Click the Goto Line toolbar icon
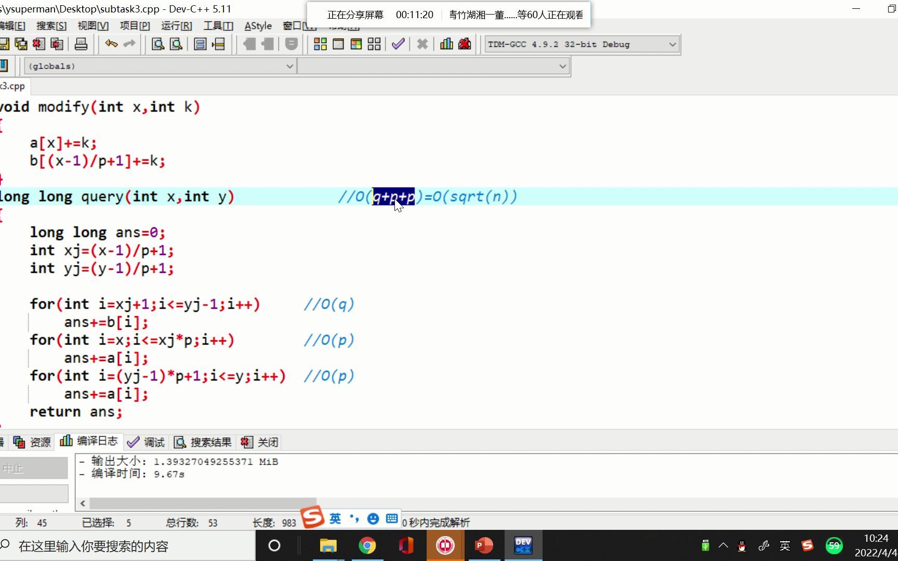Screen dimensions: 898x561 [x=218, y=44]
